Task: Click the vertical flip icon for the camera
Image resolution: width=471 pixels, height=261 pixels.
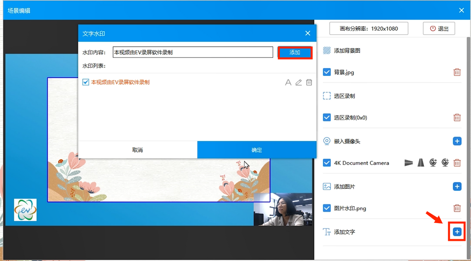Action: tap(421, 163)
